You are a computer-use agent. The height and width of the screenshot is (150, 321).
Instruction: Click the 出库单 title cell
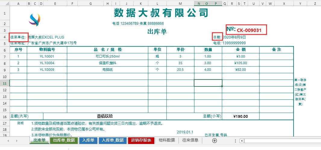tap(157, 32)
